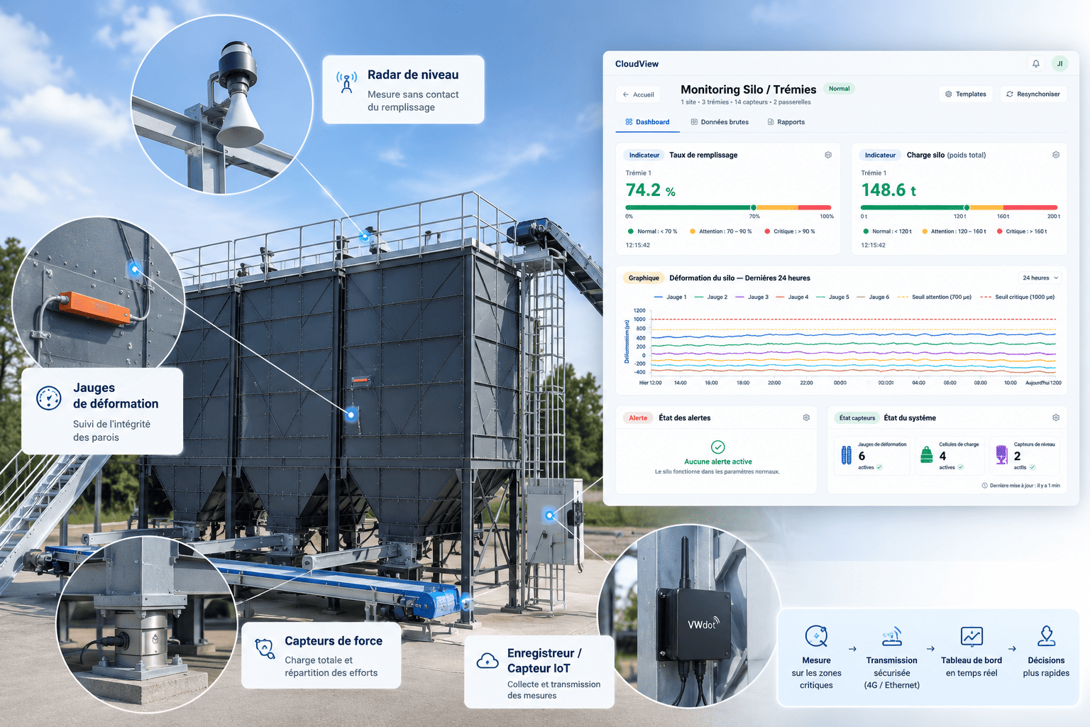Click the cloud icon beside Enregistreur / Capteur IoT
The image size is (1090, 727).
pyautogui.click(x=488, y=661)
